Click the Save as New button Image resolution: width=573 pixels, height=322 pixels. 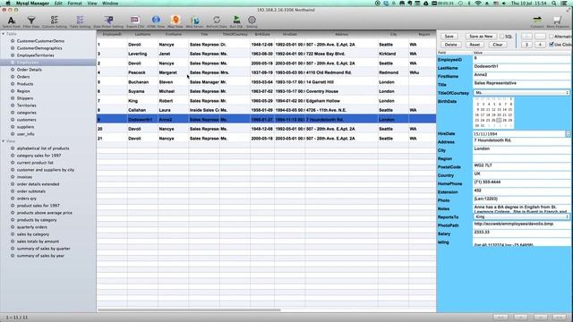pos(481,36)
